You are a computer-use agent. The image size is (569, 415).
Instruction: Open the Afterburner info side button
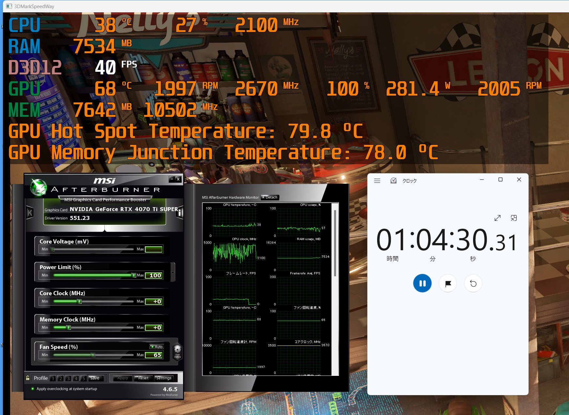(180, 212)
